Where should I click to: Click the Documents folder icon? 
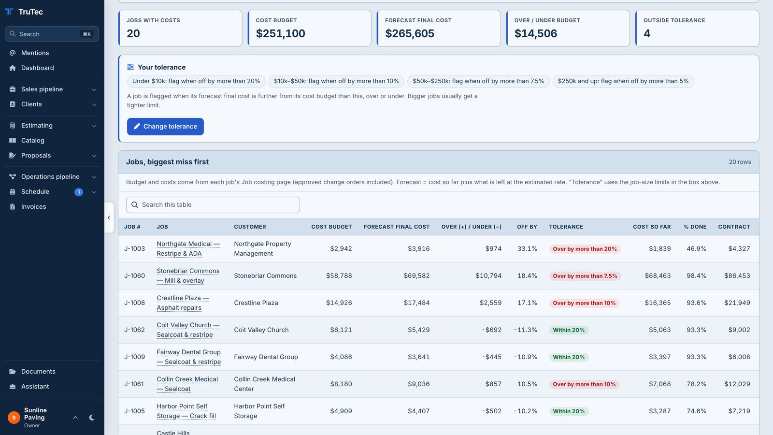coord(13,371)
